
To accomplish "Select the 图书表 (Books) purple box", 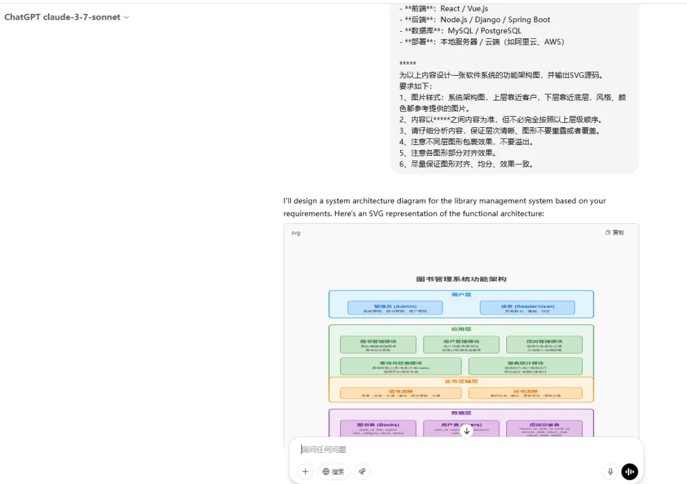I will click(x=378, y=428).
